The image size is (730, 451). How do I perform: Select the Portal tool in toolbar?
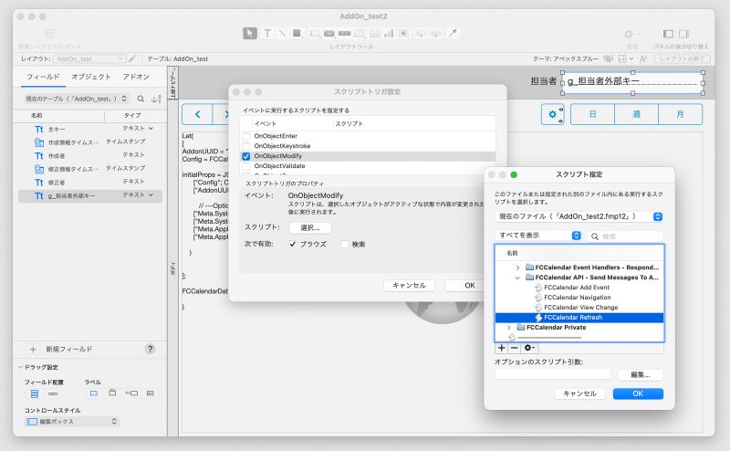374,33
